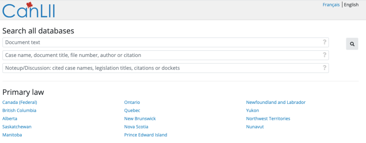
Task: Open Canada (Federal) primary law
Action: pos(20,102)
